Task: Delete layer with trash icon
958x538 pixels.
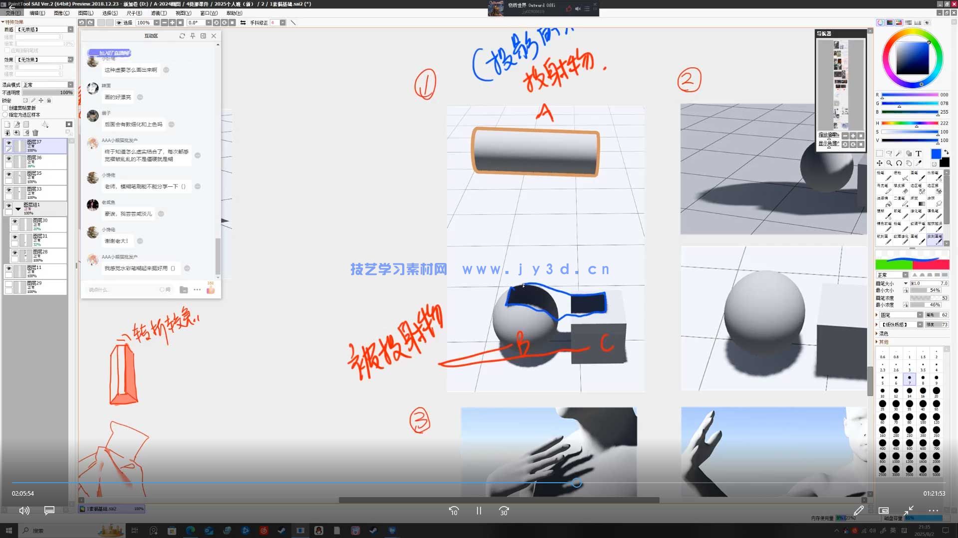Action: (35, 133)
